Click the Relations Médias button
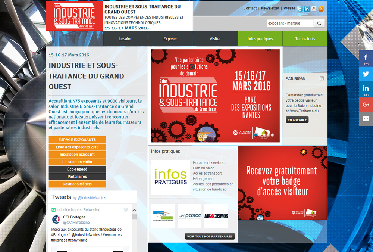Screen dimensions: 373x252 [77, 184]
